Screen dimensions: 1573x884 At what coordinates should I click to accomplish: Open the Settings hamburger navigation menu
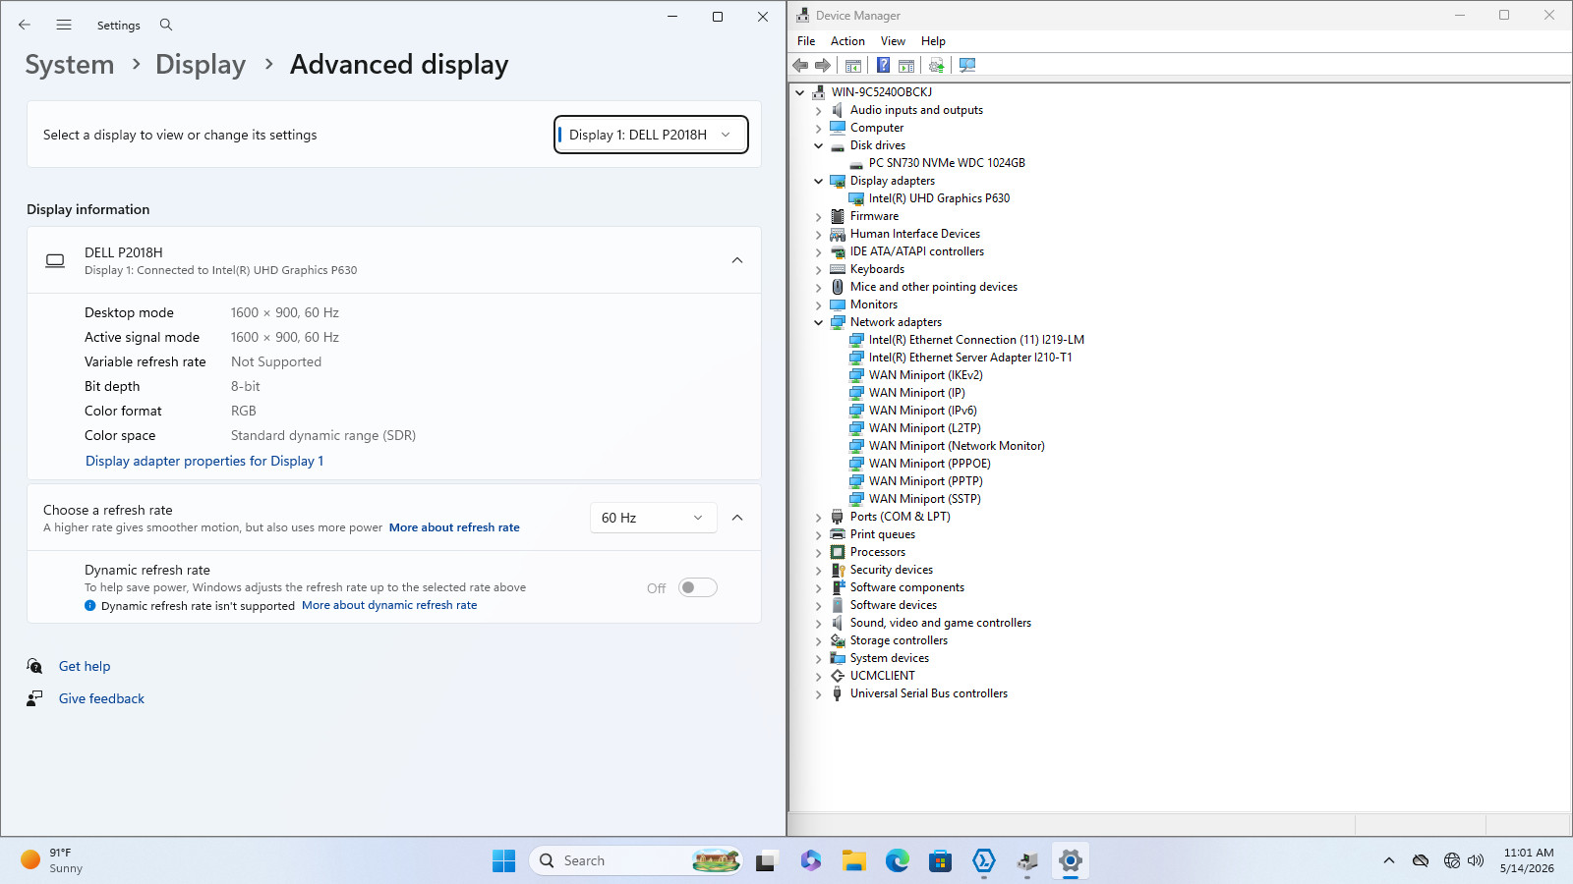click(64, 25)
